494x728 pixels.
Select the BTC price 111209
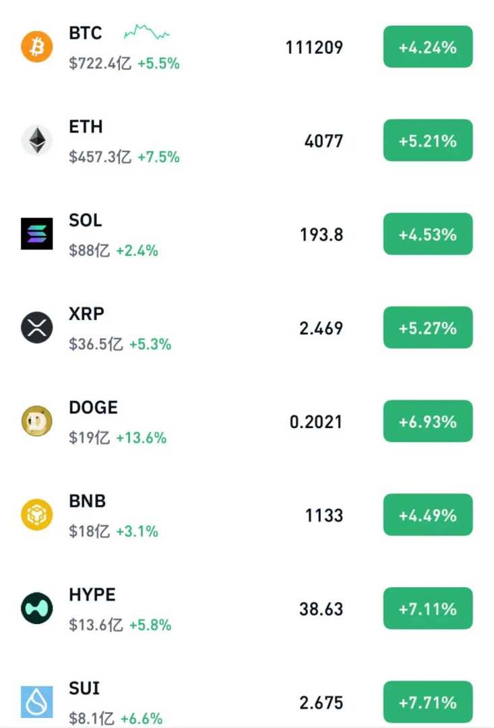click(x=314, y=48)
